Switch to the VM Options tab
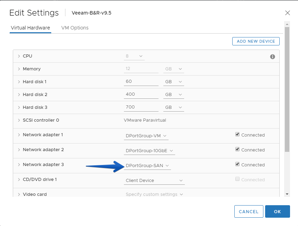The image size is (298, 226). 75,28
